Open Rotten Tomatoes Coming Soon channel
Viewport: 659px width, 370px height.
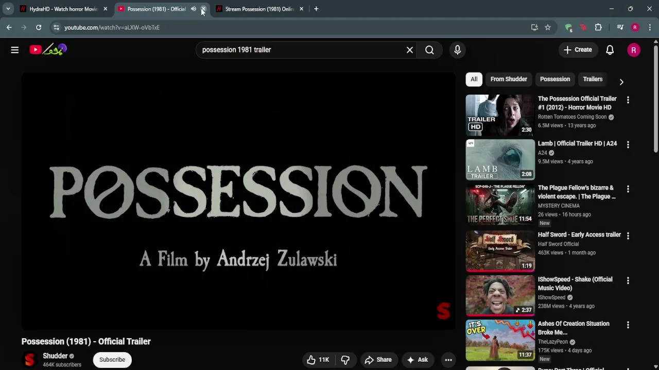572,117
